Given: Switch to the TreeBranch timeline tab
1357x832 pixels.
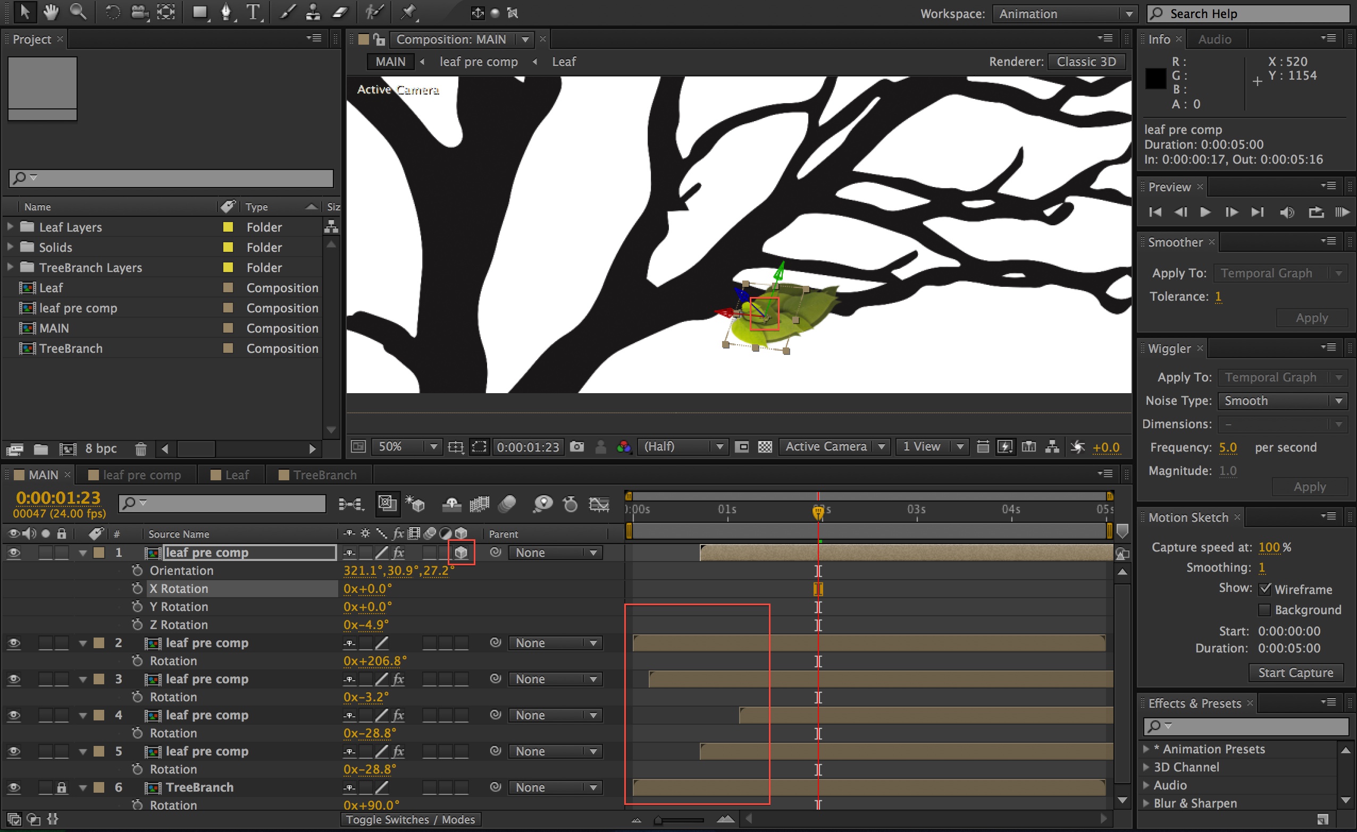Looking at the screenshot, I should coord(324,475).
